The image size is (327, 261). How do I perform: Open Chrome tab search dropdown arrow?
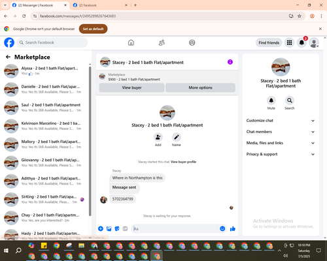click(5, 5)
